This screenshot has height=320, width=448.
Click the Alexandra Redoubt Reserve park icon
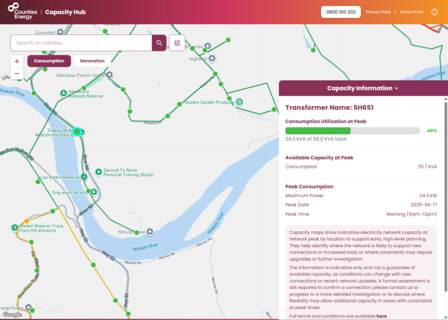[x=64, y=93]
